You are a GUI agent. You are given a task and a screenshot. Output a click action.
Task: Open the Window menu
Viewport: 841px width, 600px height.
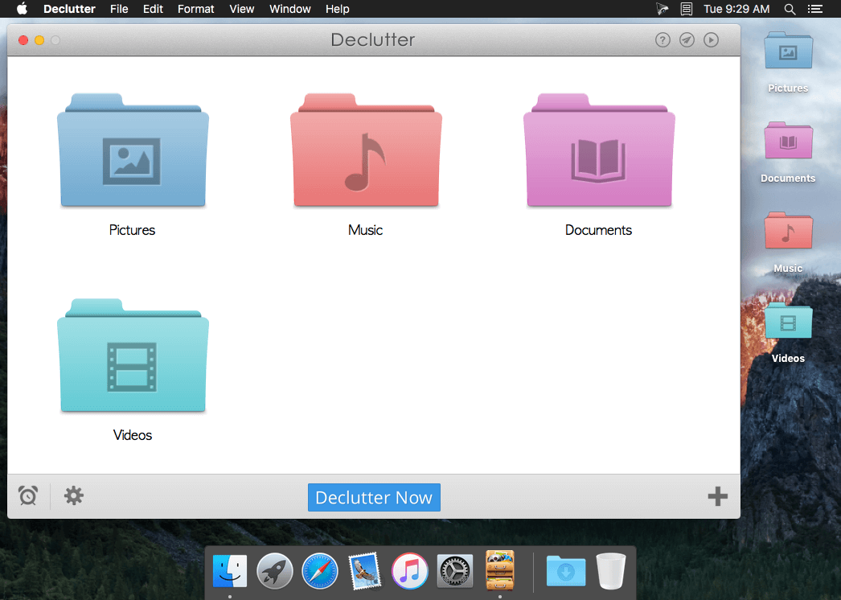(289, 9)
